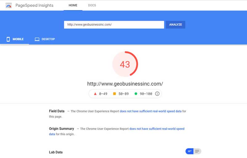247x158 pixels.
Task: Switch to the DESKTOP tab
Action: coord(45,39)
